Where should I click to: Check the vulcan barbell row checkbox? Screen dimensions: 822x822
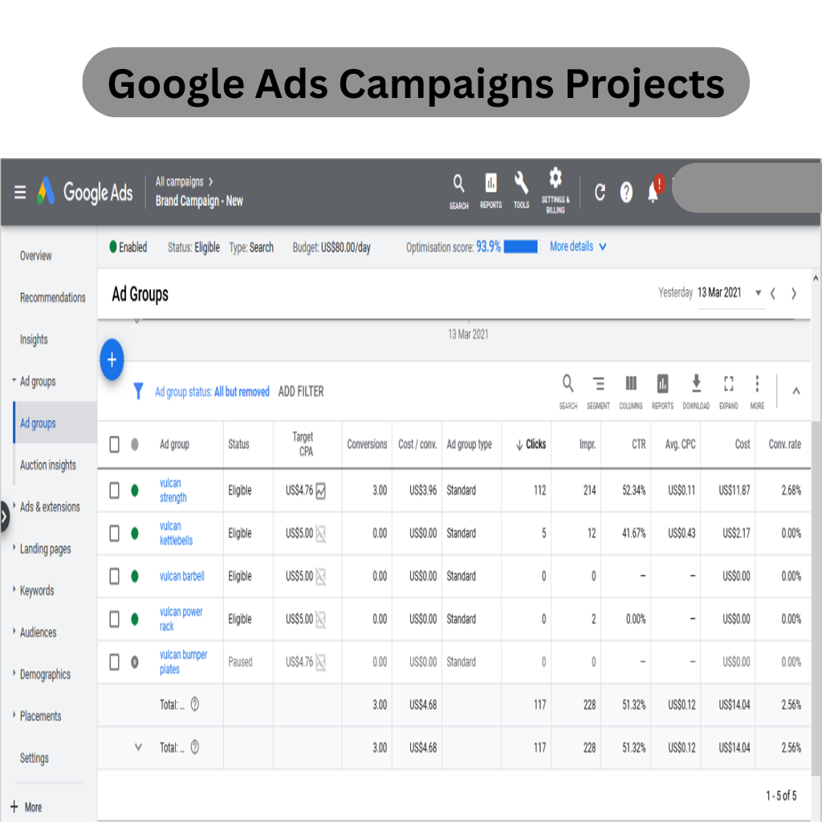114,576
